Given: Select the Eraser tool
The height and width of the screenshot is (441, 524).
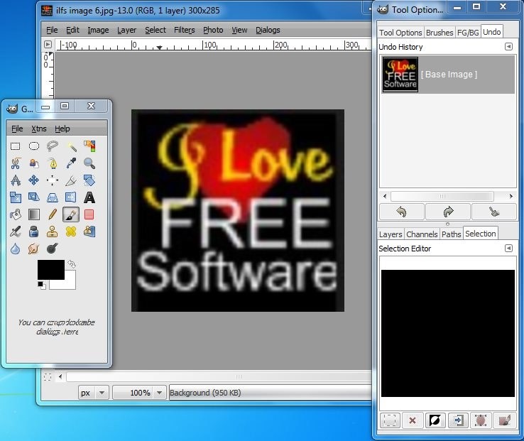Looking at the screenshot, I should [89, 214].
